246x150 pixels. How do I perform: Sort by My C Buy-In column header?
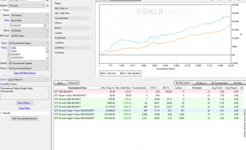point(108,88)
